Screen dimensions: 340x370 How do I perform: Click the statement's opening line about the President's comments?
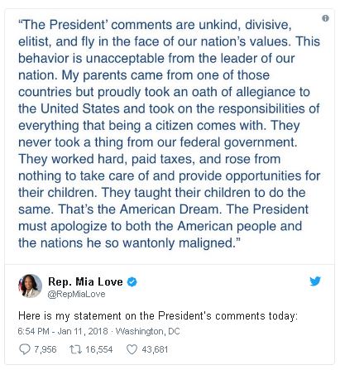pyautogui.click(x=155, y=25)
